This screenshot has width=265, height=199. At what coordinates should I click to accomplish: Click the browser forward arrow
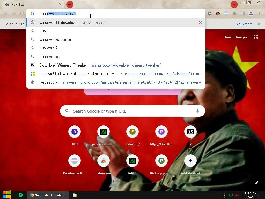click(14, 13)
